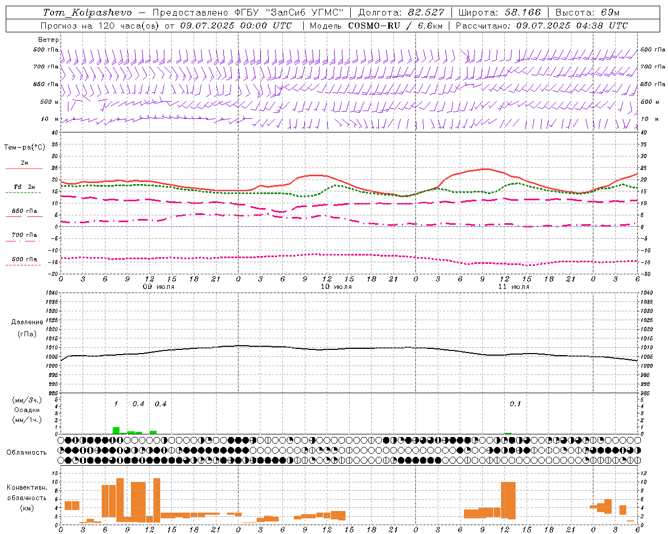This screenshot has height=534, width=668.
Task: Select the 850 гПа temperature legend entry
Action: tap(25, 211)
